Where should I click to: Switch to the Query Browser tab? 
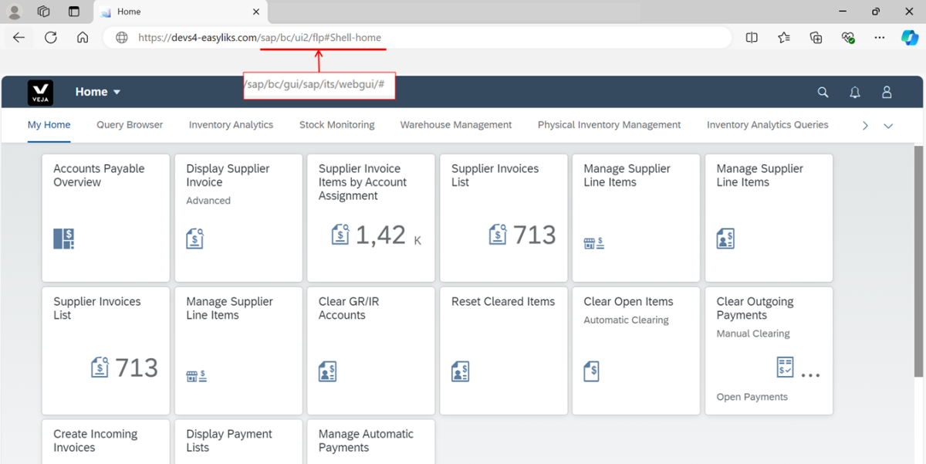pos(129,124)
